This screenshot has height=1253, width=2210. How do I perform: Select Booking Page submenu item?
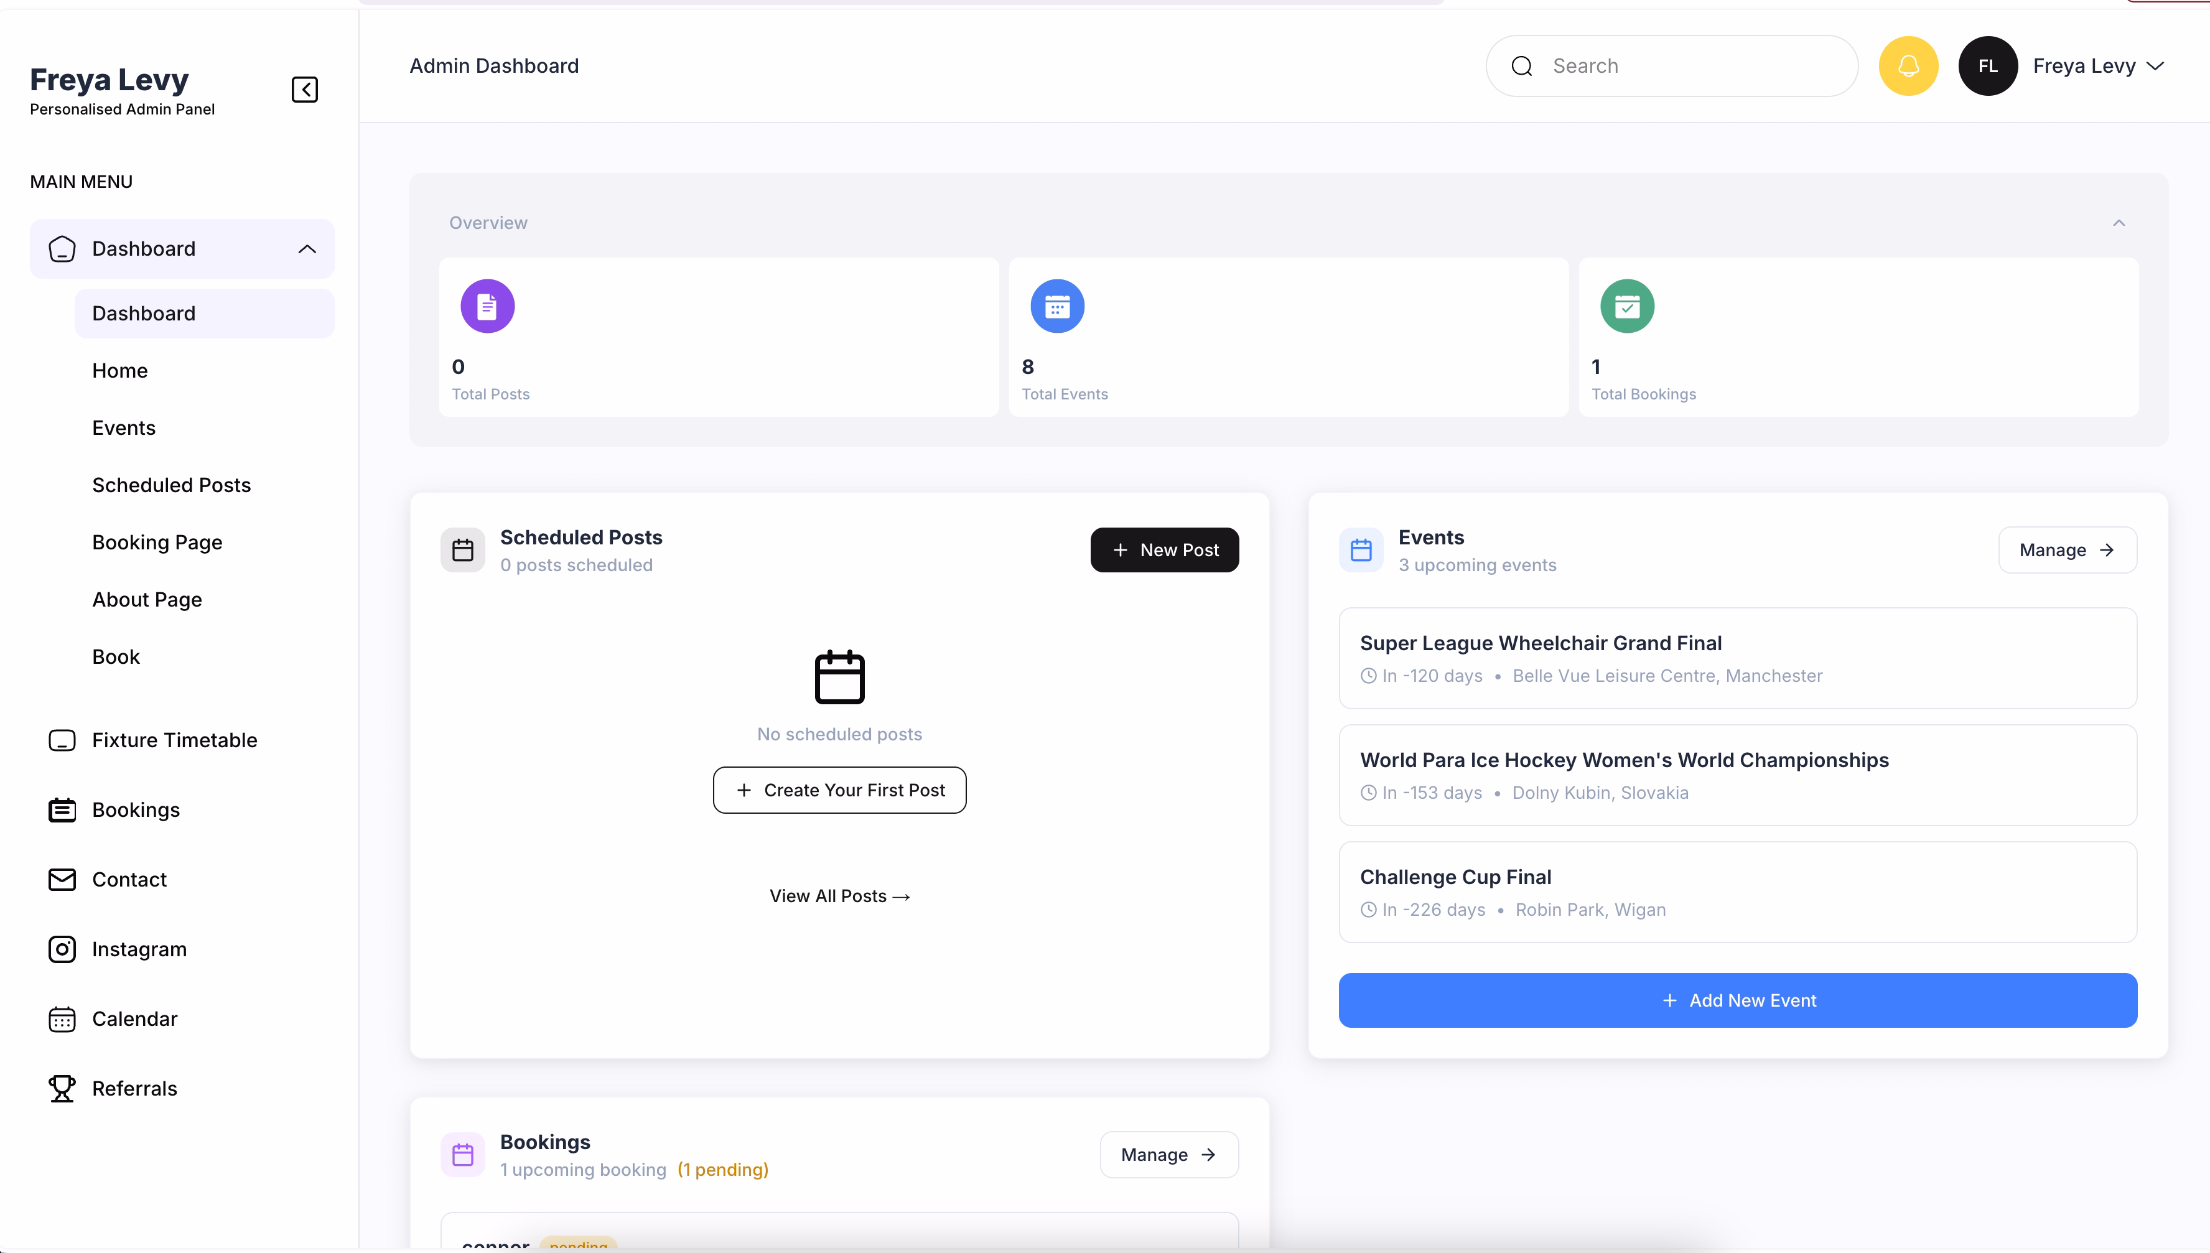157,542
